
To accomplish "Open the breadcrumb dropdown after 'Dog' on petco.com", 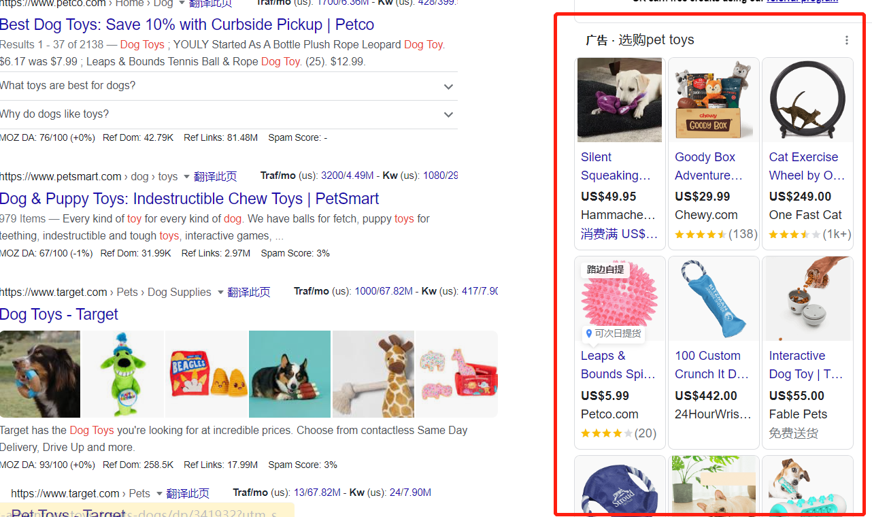I will tap(181, 3).
